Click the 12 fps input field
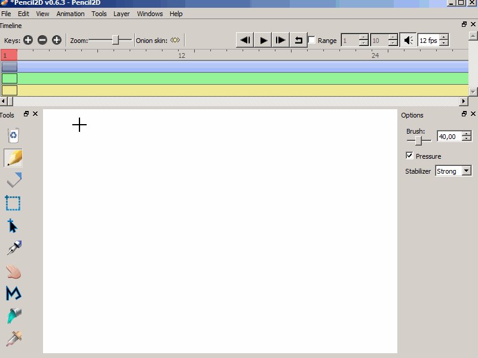Screen dimensions: 478x358 429,40
